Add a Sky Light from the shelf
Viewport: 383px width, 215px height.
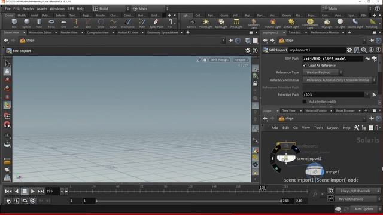coord(327,23)
